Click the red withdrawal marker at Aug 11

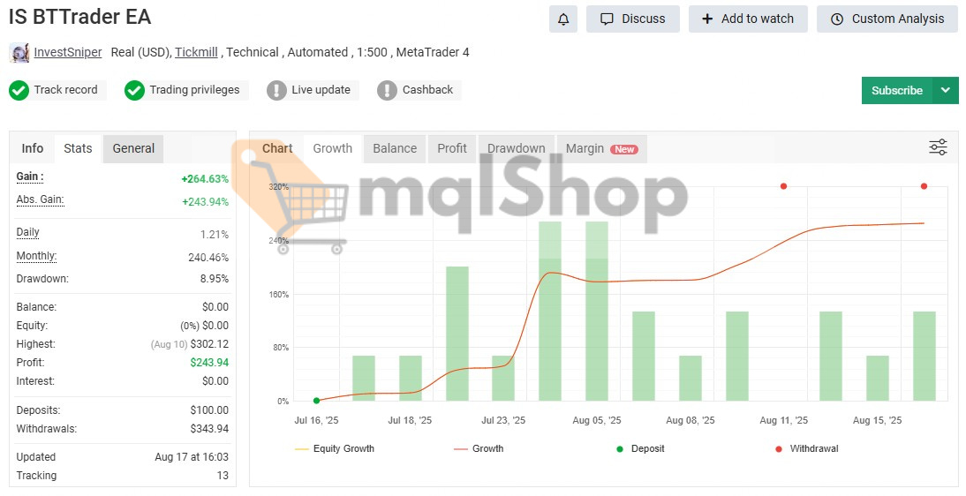783,186
